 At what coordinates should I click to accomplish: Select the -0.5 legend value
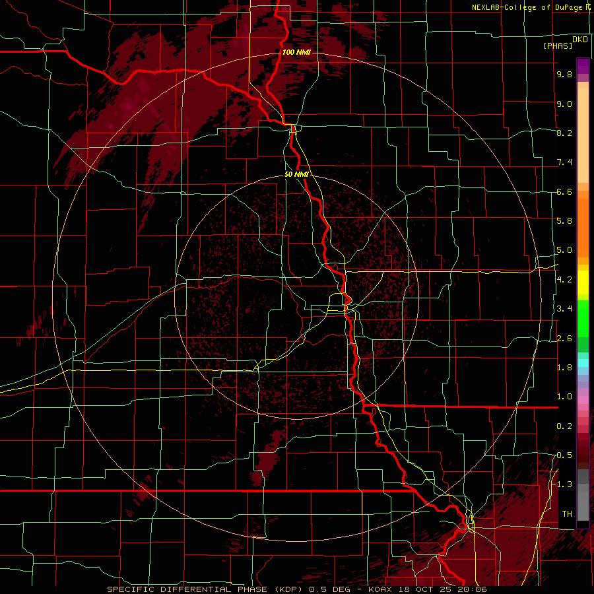[562, 455]
